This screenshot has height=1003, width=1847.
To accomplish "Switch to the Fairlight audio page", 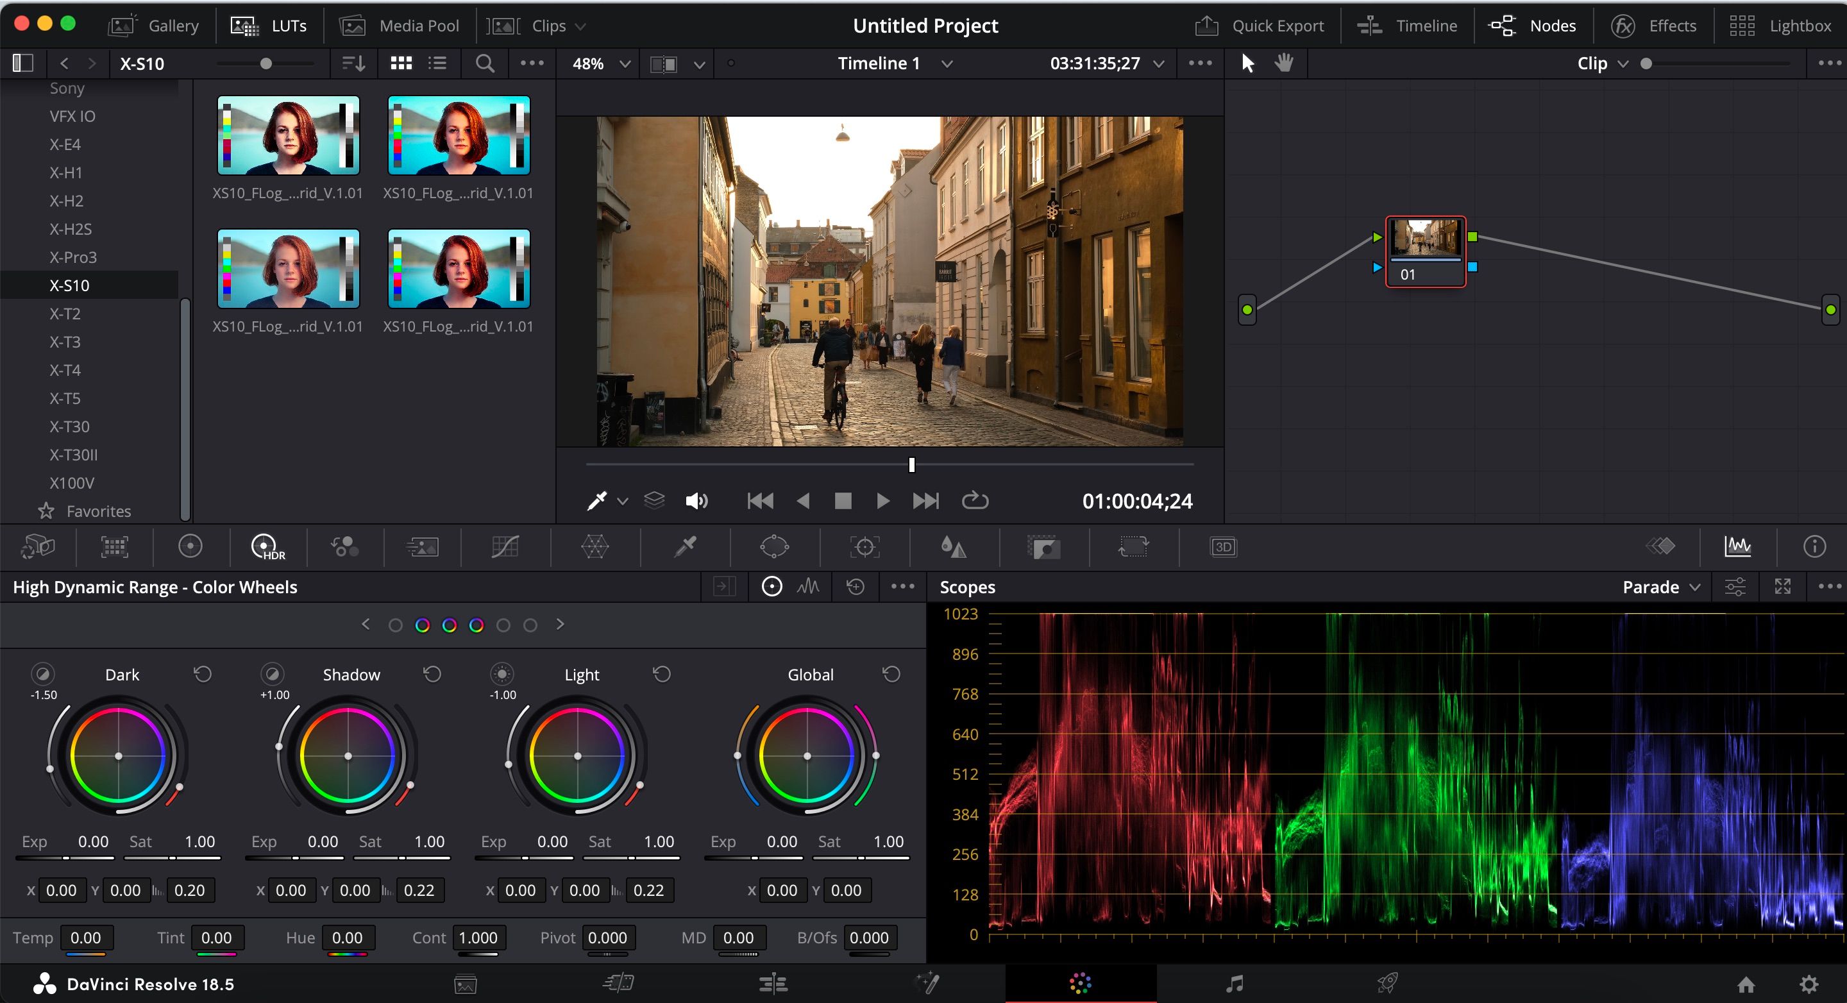I will coord(1235,983).
